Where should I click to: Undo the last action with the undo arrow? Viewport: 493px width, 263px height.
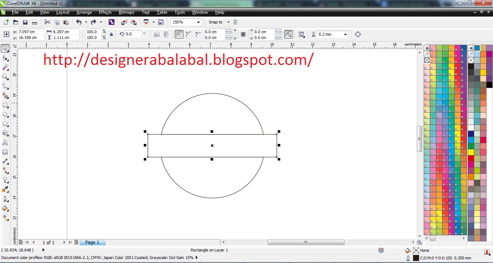(x=79, y=22)
